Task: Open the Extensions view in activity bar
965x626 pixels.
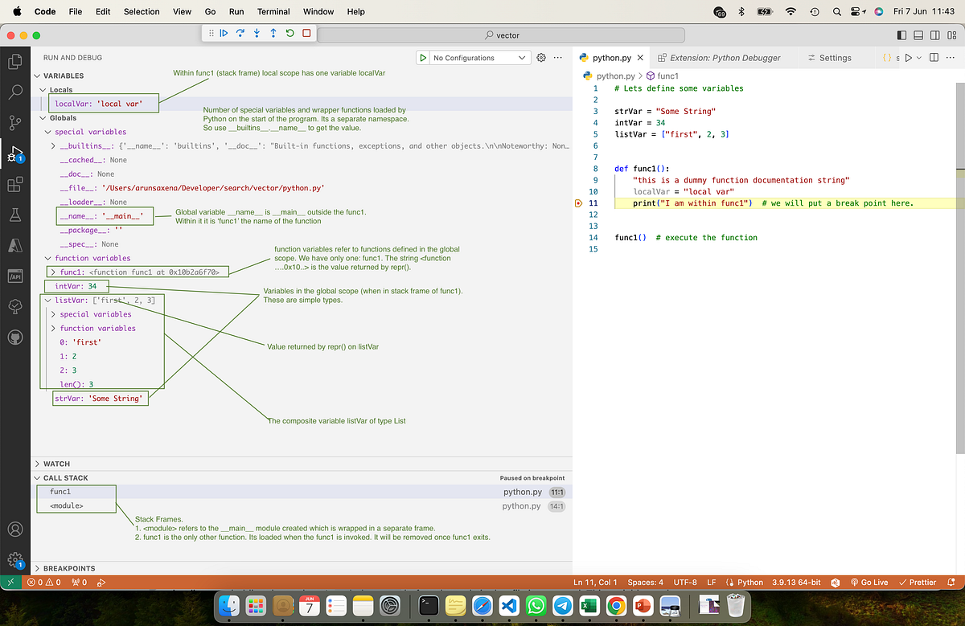Action: [14, 185]
